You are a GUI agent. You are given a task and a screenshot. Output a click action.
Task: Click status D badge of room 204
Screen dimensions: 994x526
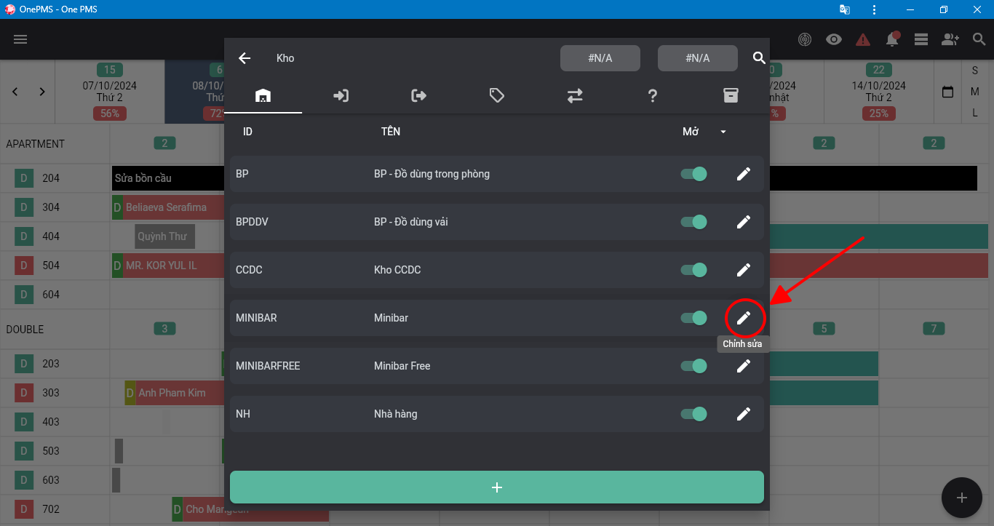coord(23,178)
